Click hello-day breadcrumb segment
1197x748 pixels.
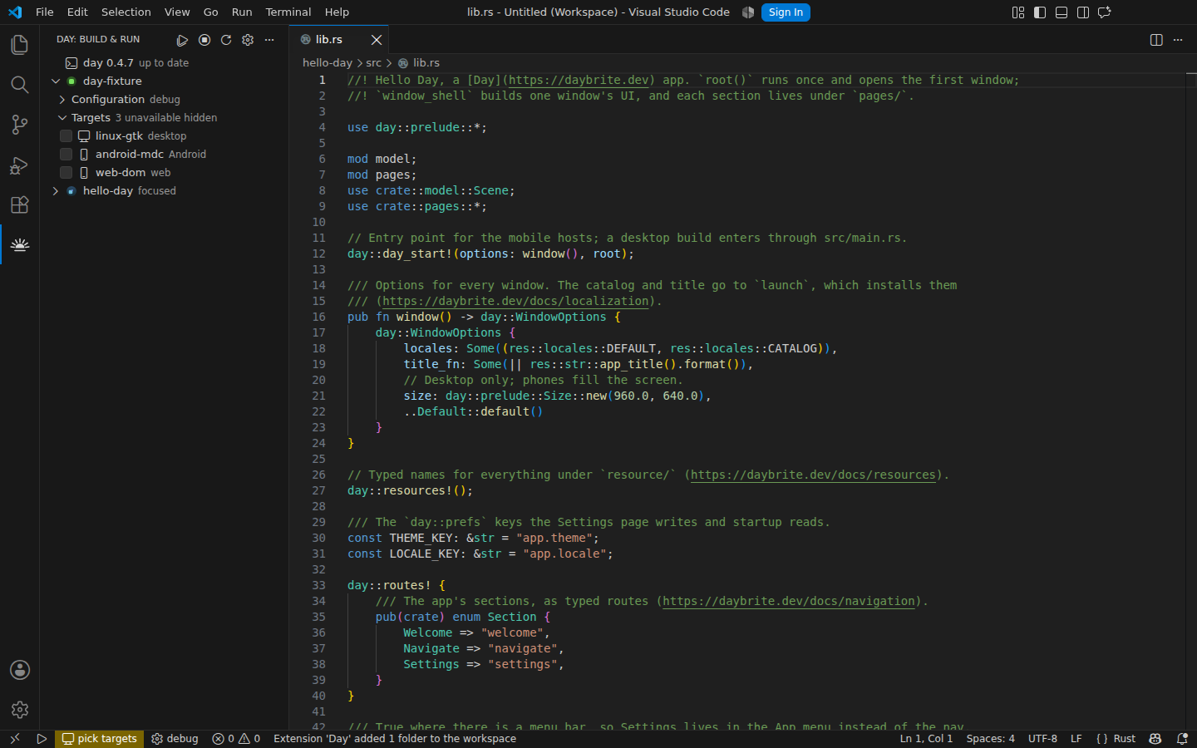328,63
